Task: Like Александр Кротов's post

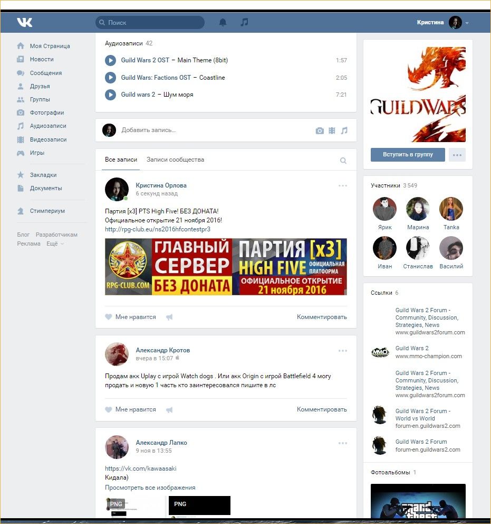Action: tap(130, 409)
